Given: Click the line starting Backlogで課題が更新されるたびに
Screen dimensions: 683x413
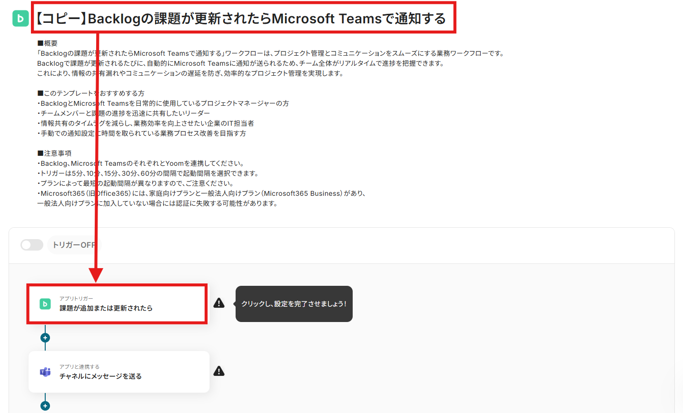Looking at the screenshot, I should [x=240, y=63].
